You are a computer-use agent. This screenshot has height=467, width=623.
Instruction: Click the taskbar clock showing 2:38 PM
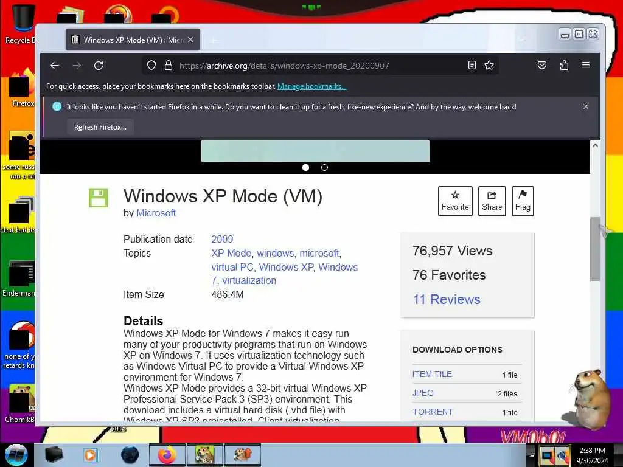tap(592, 455)
